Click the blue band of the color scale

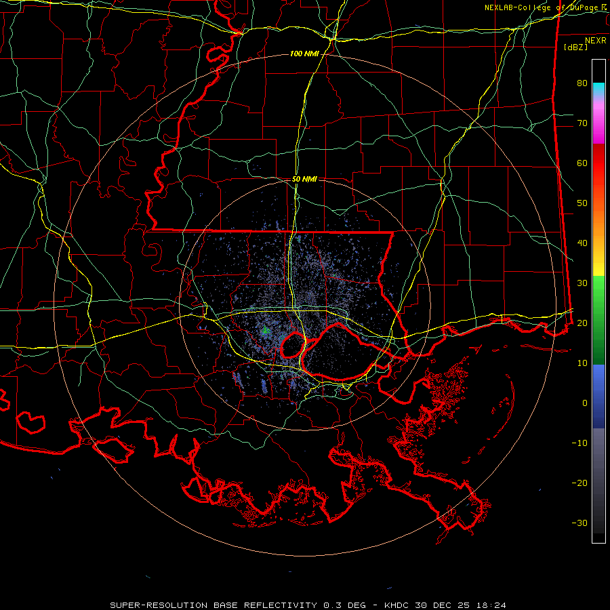[598, 396]
